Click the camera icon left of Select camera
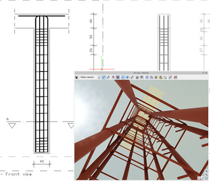This screenshot has width=210, height=181. pyautogui.click(x=77, y=77)
